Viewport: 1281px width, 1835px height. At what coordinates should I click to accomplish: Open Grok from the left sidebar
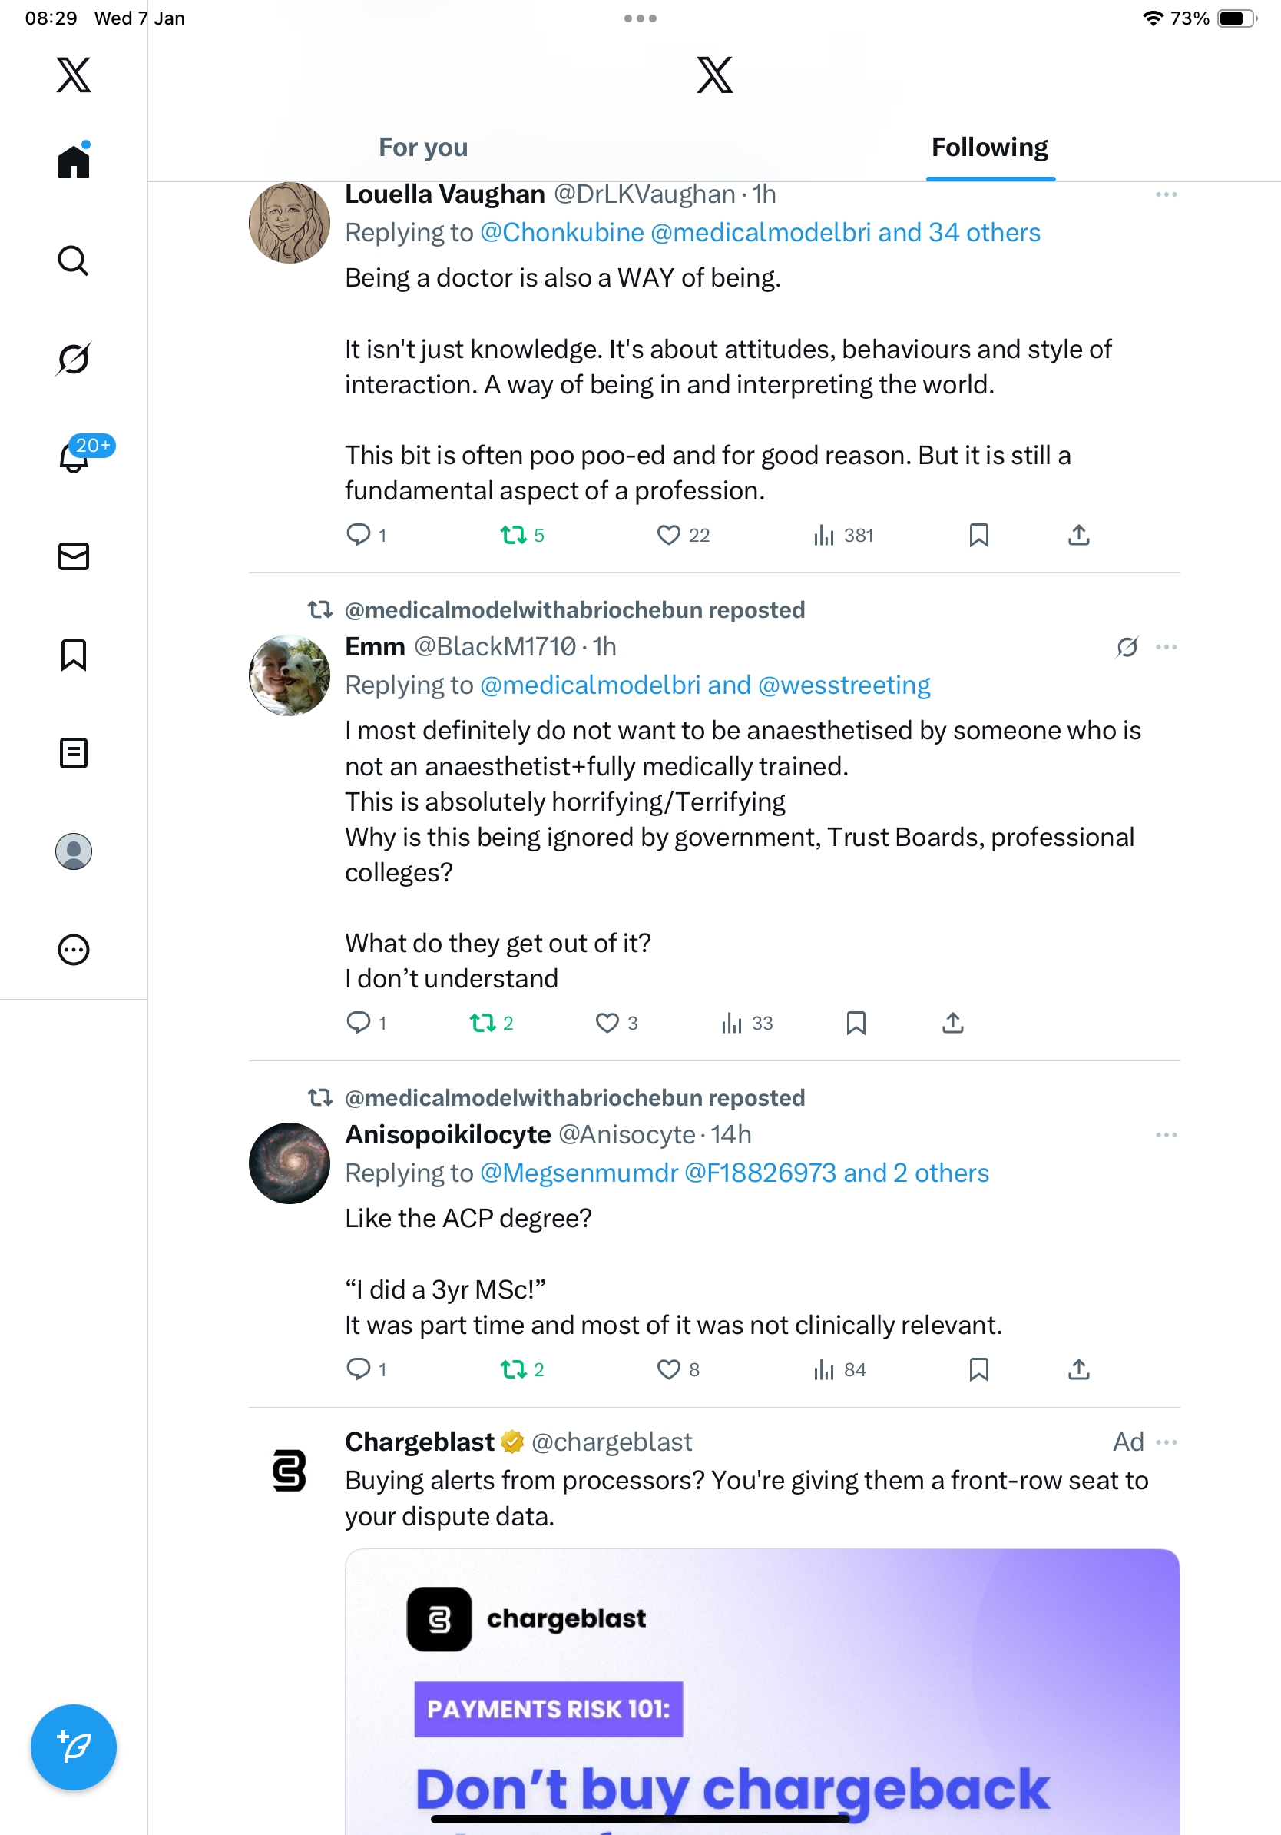[74, 359]
